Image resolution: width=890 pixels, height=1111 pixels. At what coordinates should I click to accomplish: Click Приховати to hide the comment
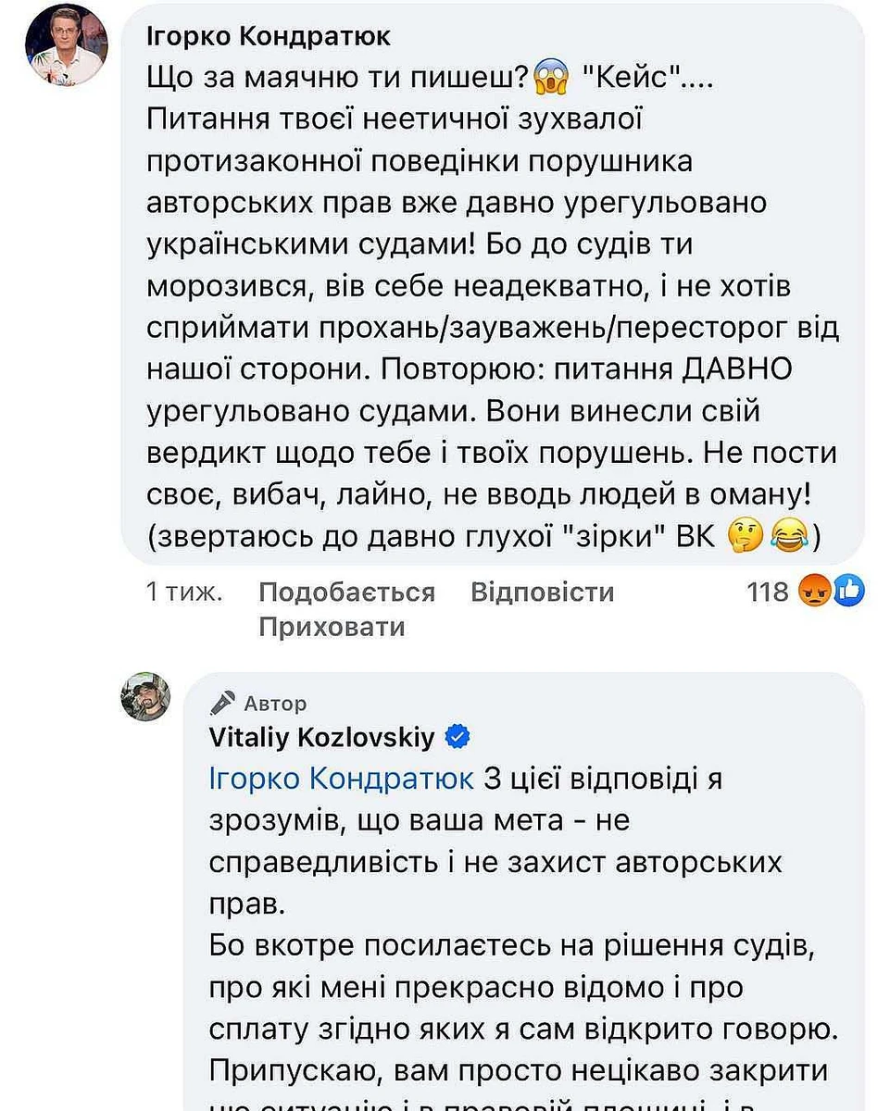click(x=330, y=626)
